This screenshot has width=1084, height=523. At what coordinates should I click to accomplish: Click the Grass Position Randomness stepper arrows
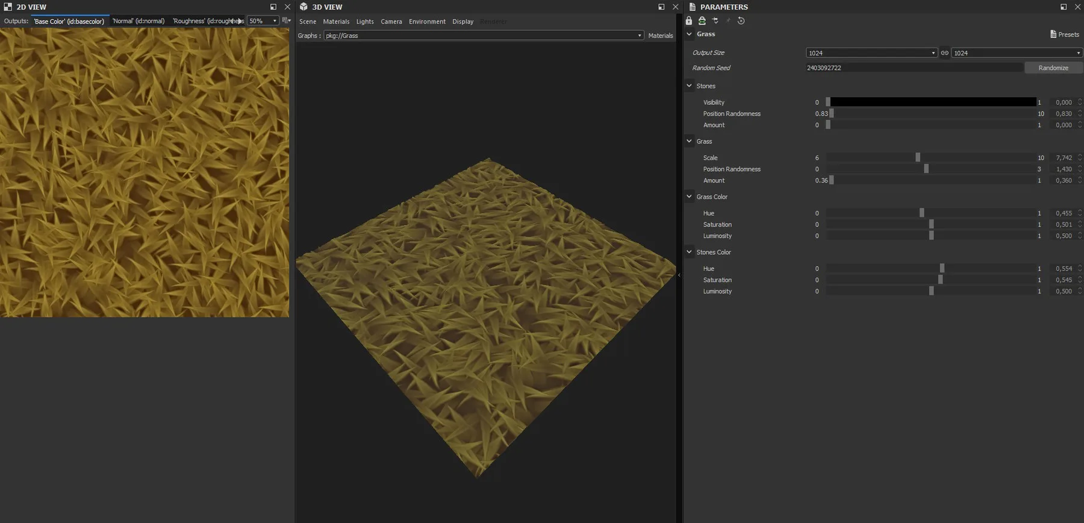click(x=1080, y=169)
